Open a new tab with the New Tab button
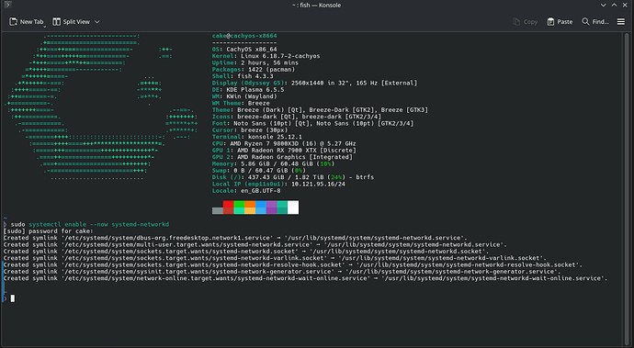Image resolution: width=634 pixels, height=348 pixels. pyautogui.click(x=26, y=22)
